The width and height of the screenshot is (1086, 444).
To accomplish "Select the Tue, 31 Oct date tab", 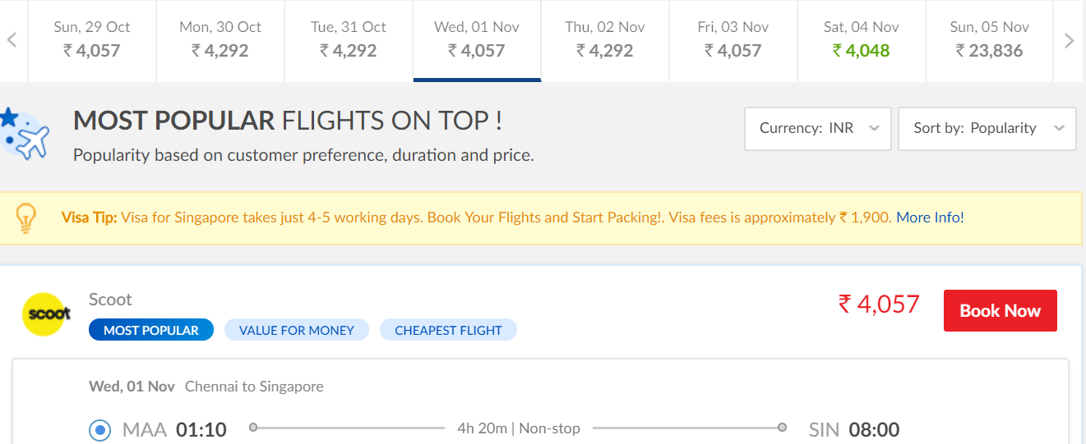I will [x=349, y=39].
